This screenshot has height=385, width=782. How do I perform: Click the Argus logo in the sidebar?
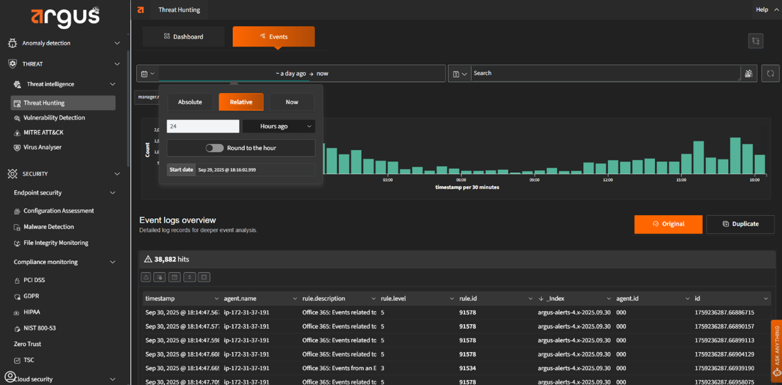pos(65,16)
